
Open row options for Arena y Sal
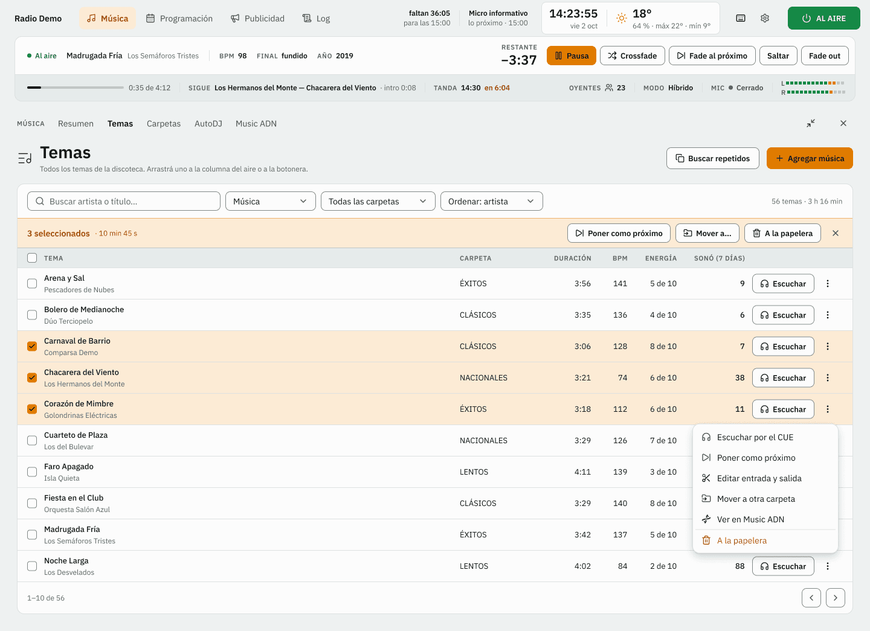[828, 284]
